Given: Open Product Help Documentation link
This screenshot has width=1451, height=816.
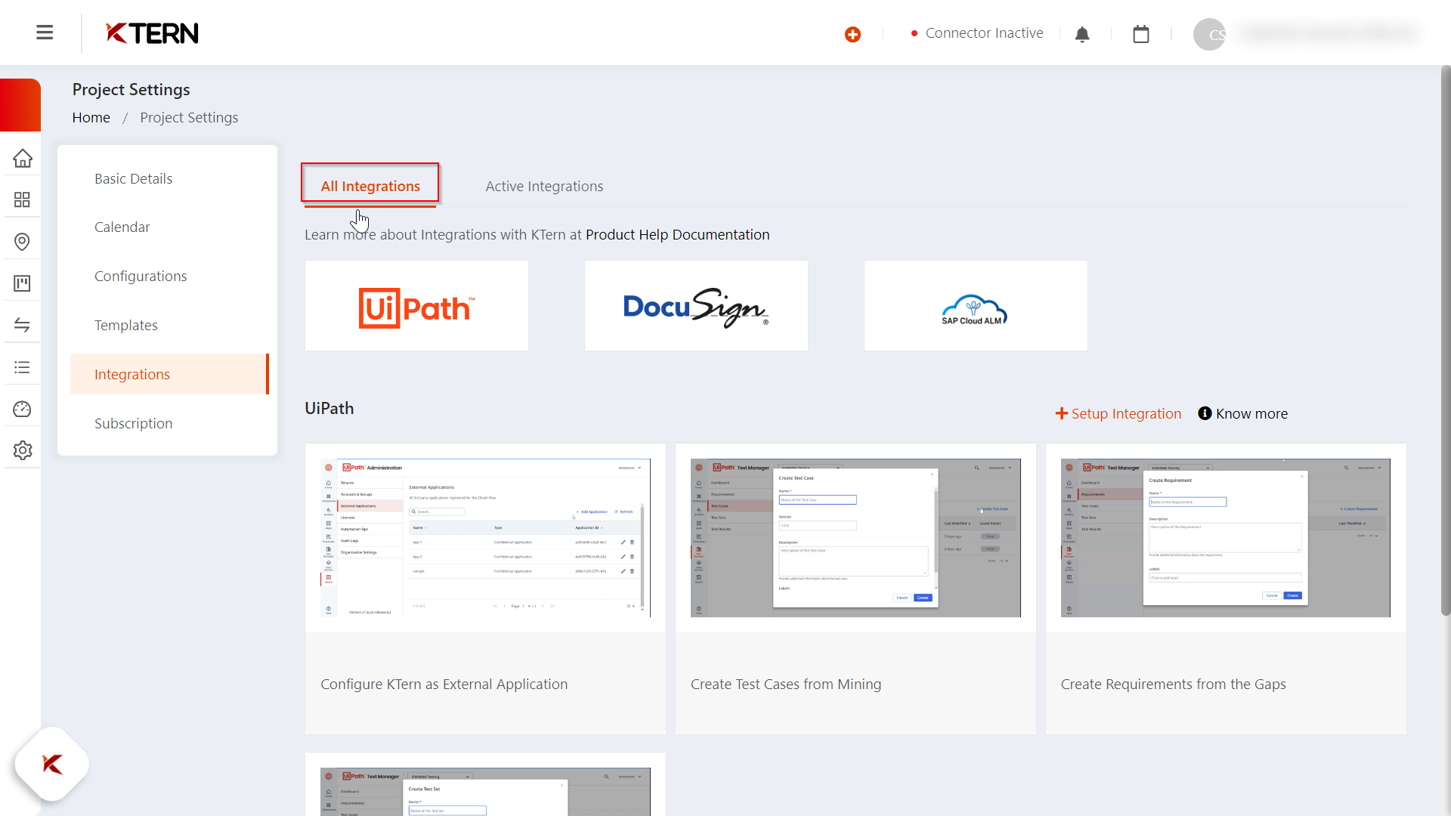Looking at the screenshot, I should click(x=677, y=234).
